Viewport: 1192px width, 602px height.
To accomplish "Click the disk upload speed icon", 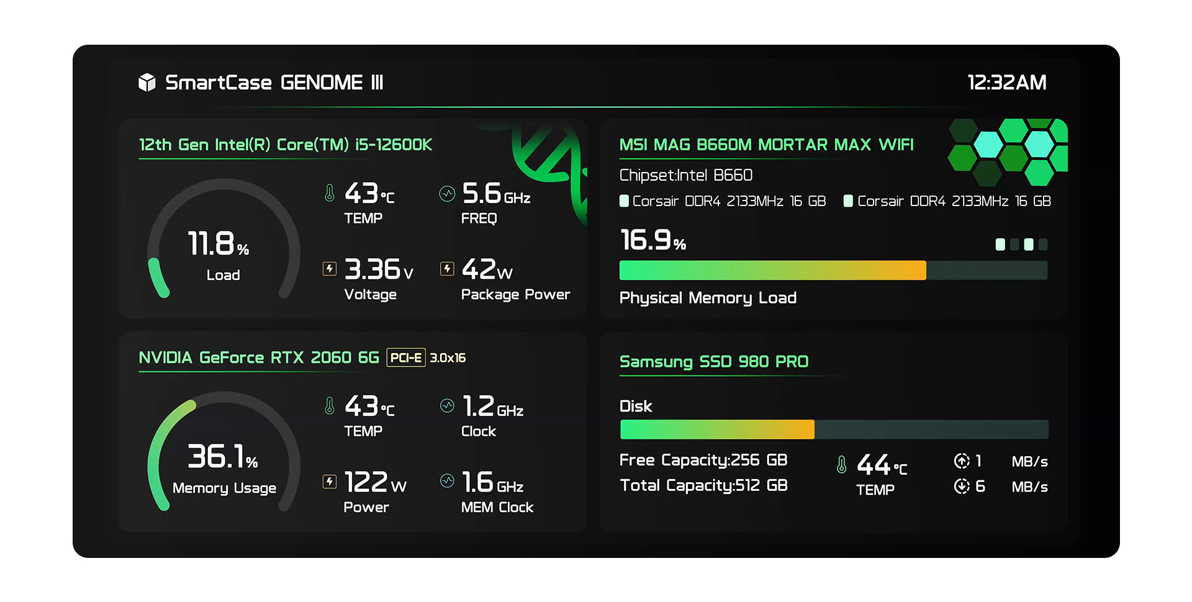I will click(962, 461).
